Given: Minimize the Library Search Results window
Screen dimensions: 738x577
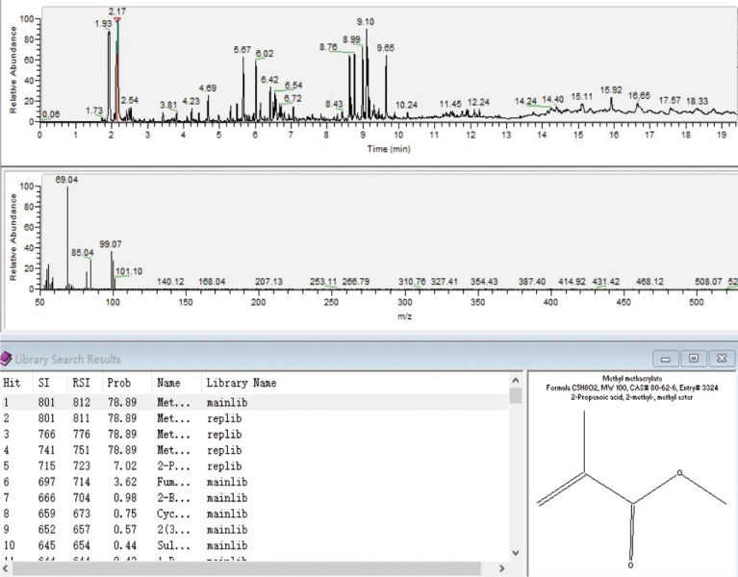Looking at the screenshot, I should coord(666,359).
